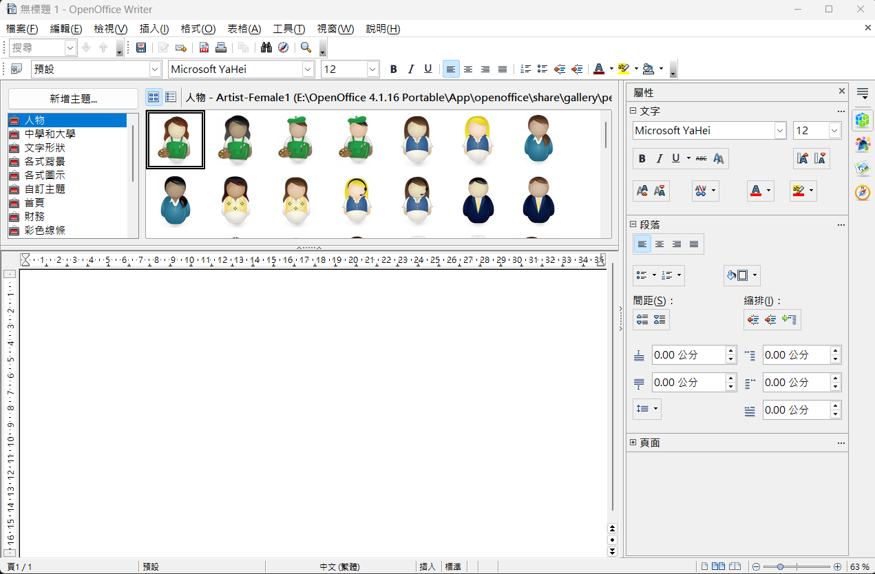Image resolution: width=875 pixels, height=574 pixels.
Task: Open Find & Replace binoculars icon
Action: click(x=266, y=47)
